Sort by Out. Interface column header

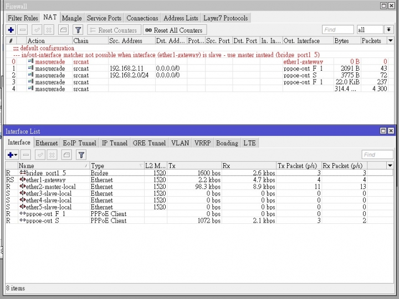click(308, 40)
